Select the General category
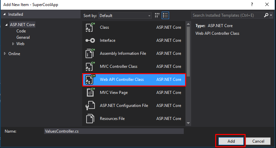The image size is (276, 148). click(x=23, y=37)
